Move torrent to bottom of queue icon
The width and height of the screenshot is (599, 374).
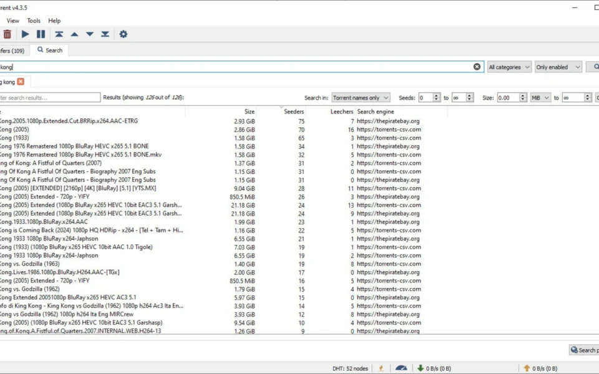105,34
